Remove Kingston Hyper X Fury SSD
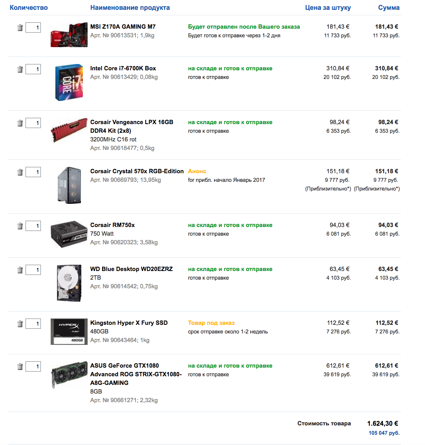425x445 pixels. click(20, 324)
